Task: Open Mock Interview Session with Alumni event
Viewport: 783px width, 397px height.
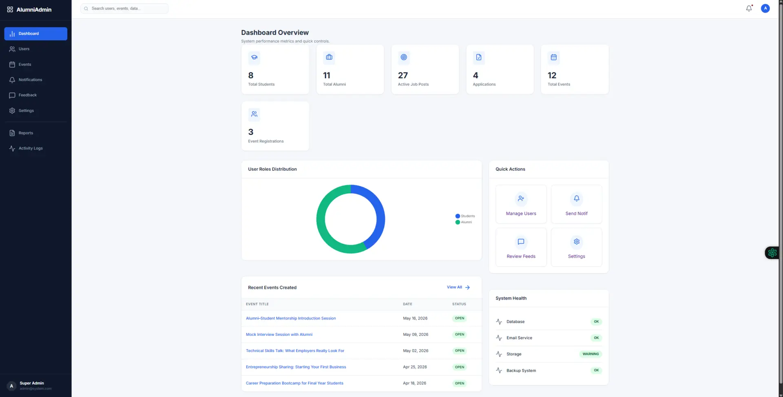Action: click(279, 335)
